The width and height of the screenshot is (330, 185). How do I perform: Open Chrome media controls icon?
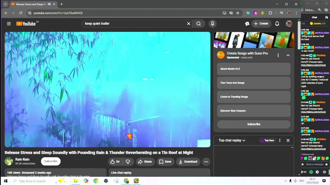(281, 13)
